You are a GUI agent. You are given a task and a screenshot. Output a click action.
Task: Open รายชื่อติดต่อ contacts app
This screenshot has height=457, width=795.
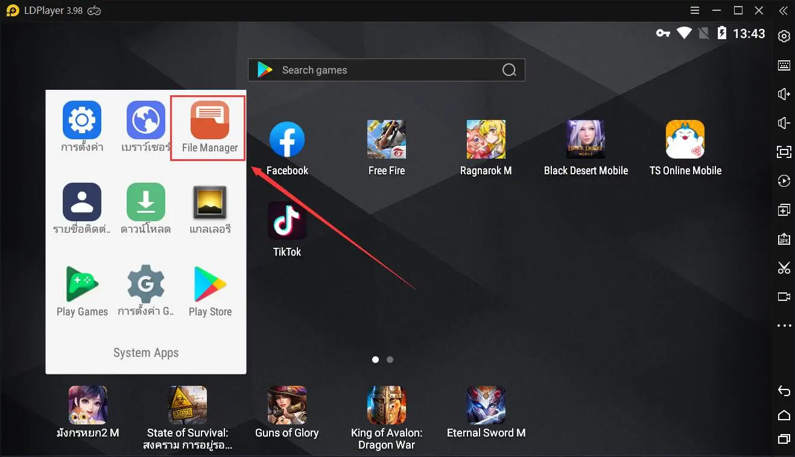click(x=82, y=209)
